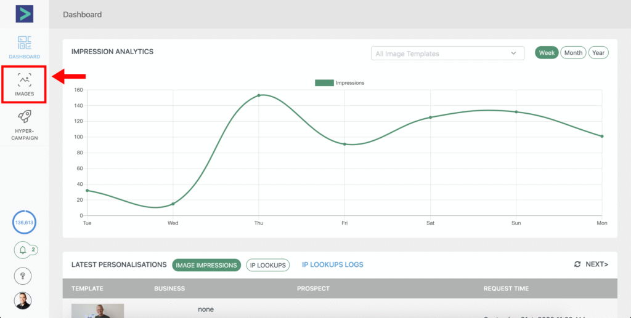Switch chart range to Week
631x318 pixels.
pos(547,53)
